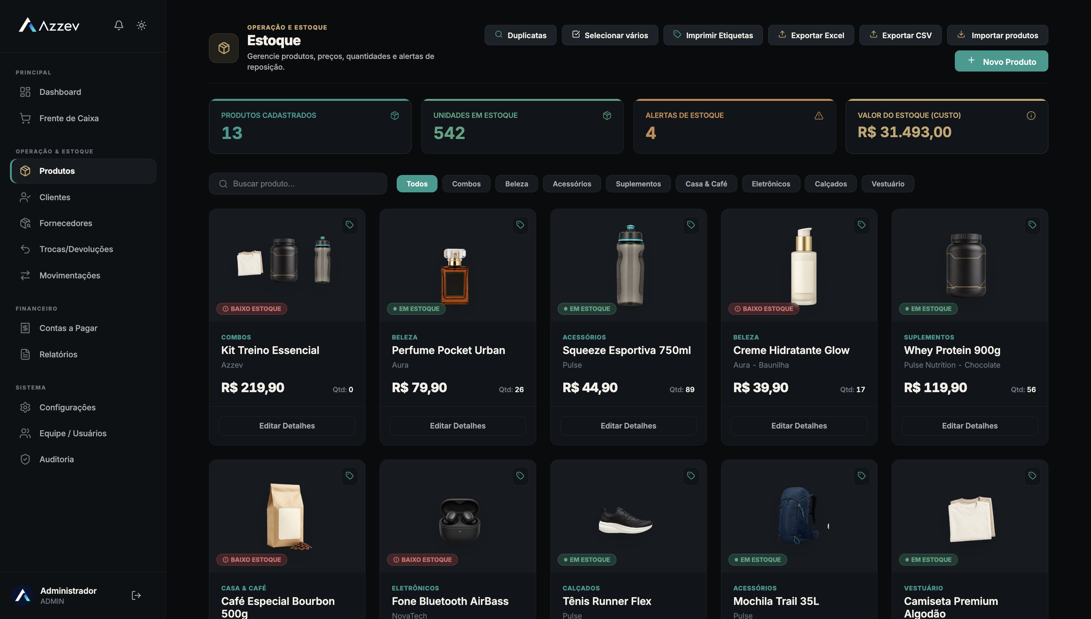Toggle light theme sun icon
Image resolution: width=1091 pixels, height=619 pixels.
141,26
